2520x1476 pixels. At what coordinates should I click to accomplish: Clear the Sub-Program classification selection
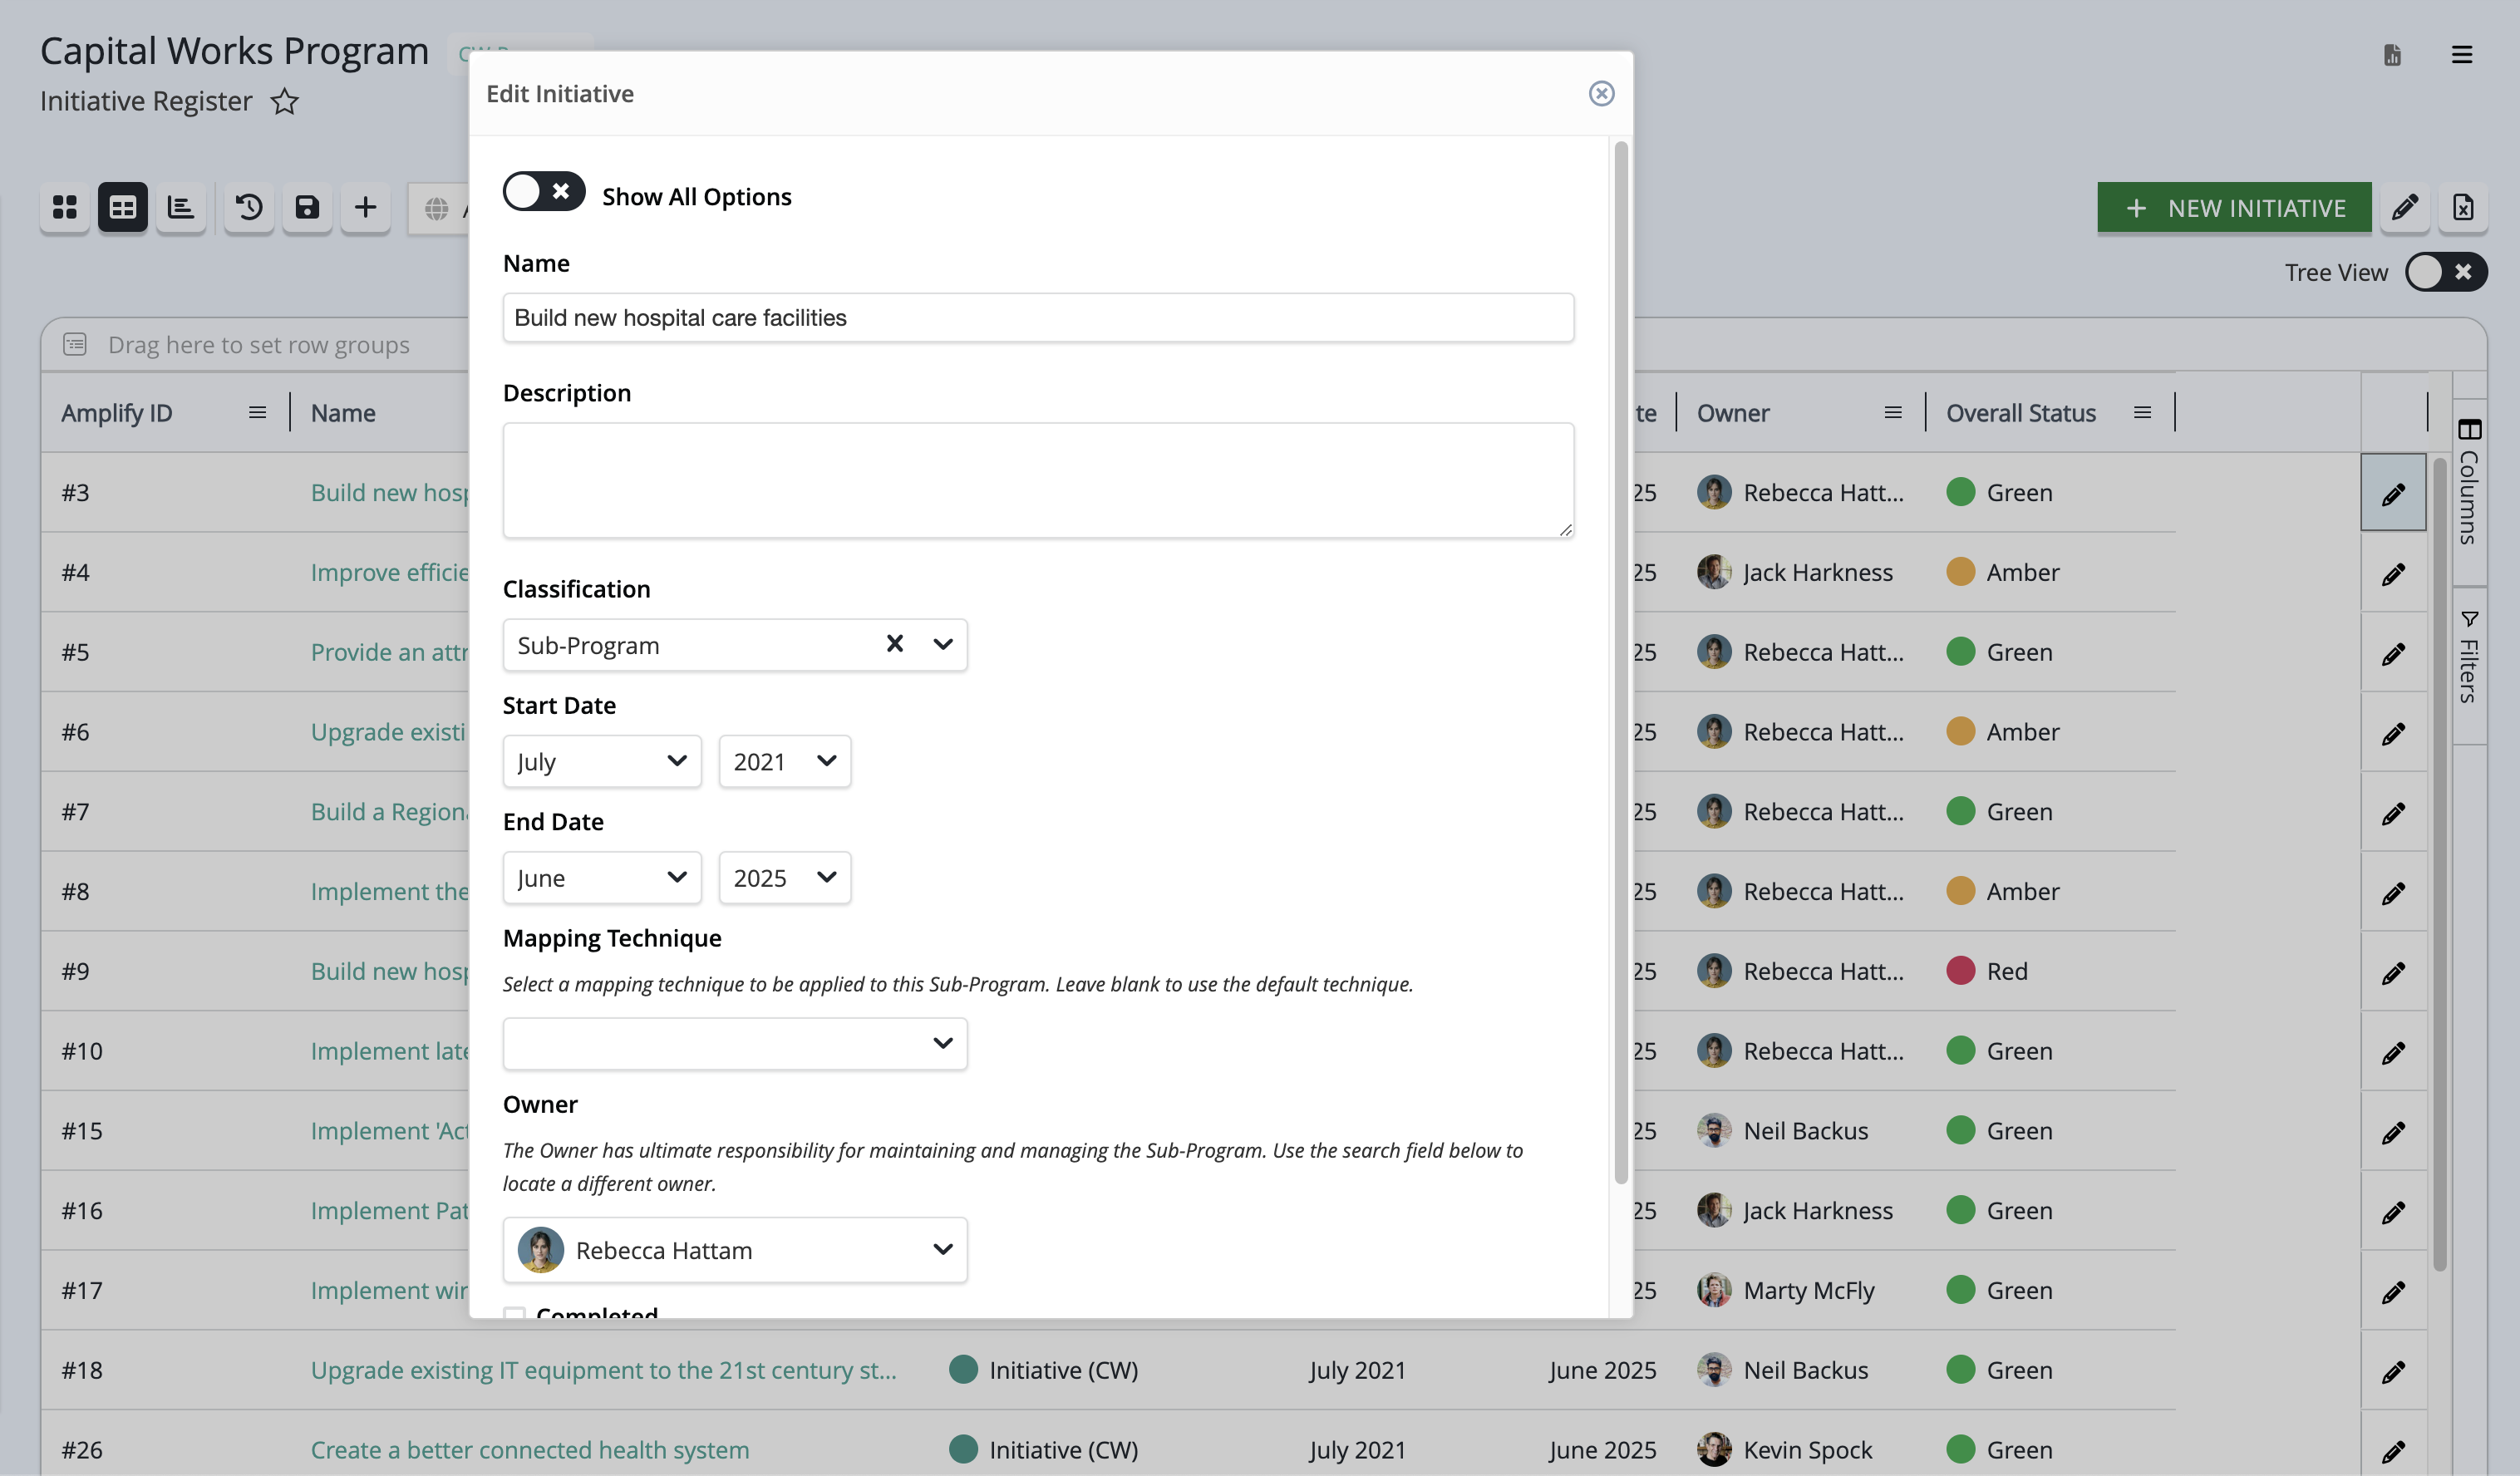click(x=895, y=644)
